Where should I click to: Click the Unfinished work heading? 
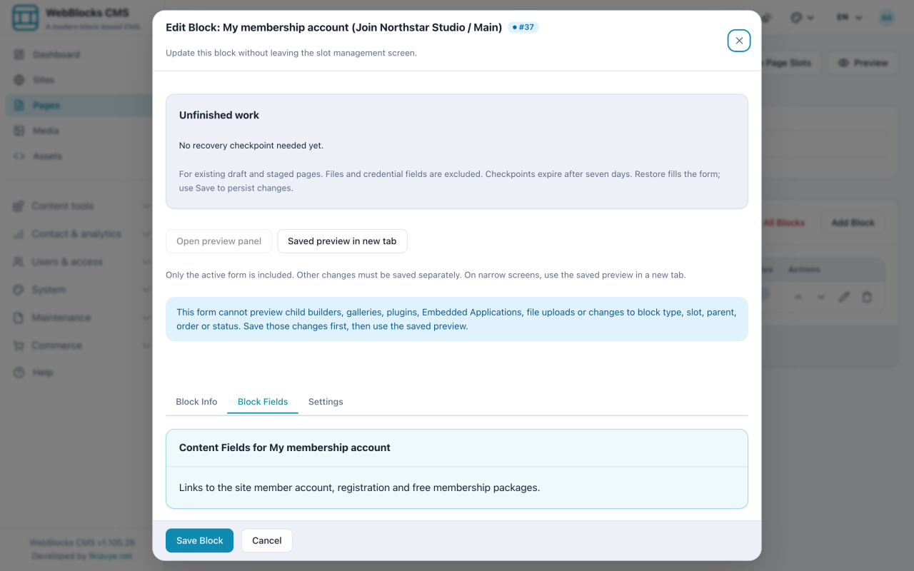[x=219, y=115]
